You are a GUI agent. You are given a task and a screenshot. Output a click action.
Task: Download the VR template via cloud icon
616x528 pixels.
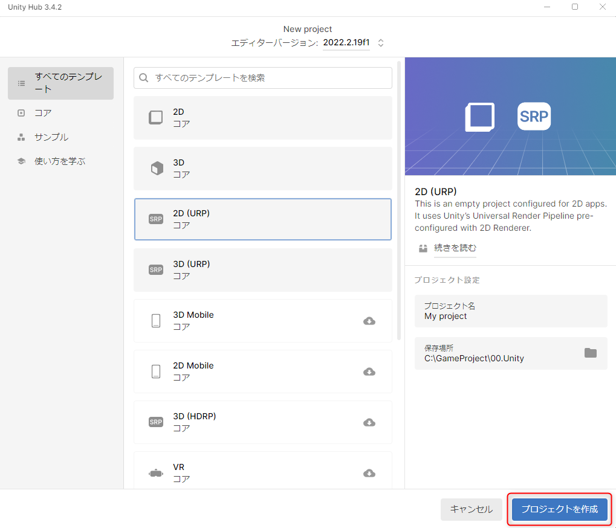[x=369, y=473]
